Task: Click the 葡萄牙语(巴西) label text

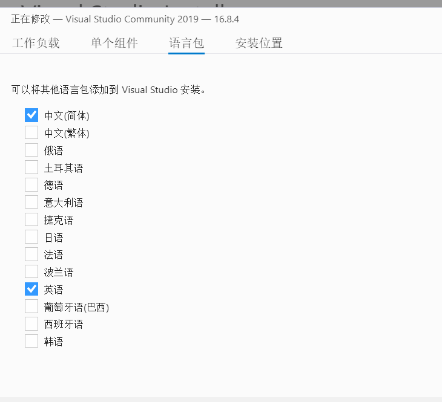Action: click(x=76, y=307)
